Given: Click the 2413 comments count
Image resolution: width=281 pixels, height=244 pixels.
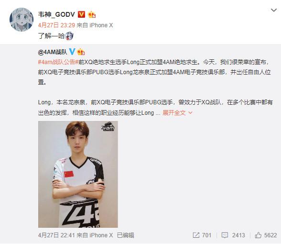Looking at the screenshot, I should pos(238,235).
